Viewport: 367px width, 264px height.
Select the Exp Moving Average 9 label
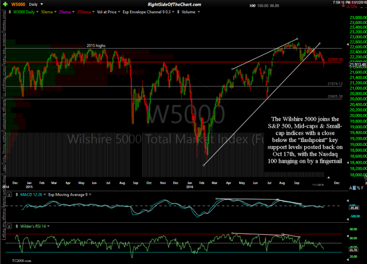click(x=68, y=195)
